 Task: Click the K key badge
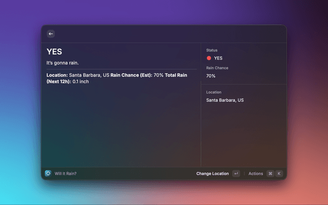279,174
